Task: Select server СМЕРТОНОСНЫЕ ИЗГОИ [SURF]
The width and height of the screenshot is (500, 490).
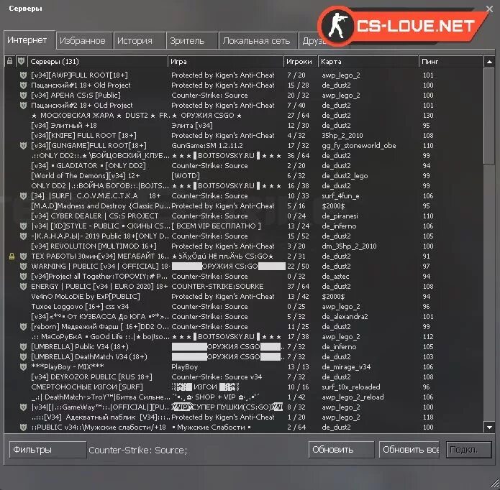Action: (244, 387)
